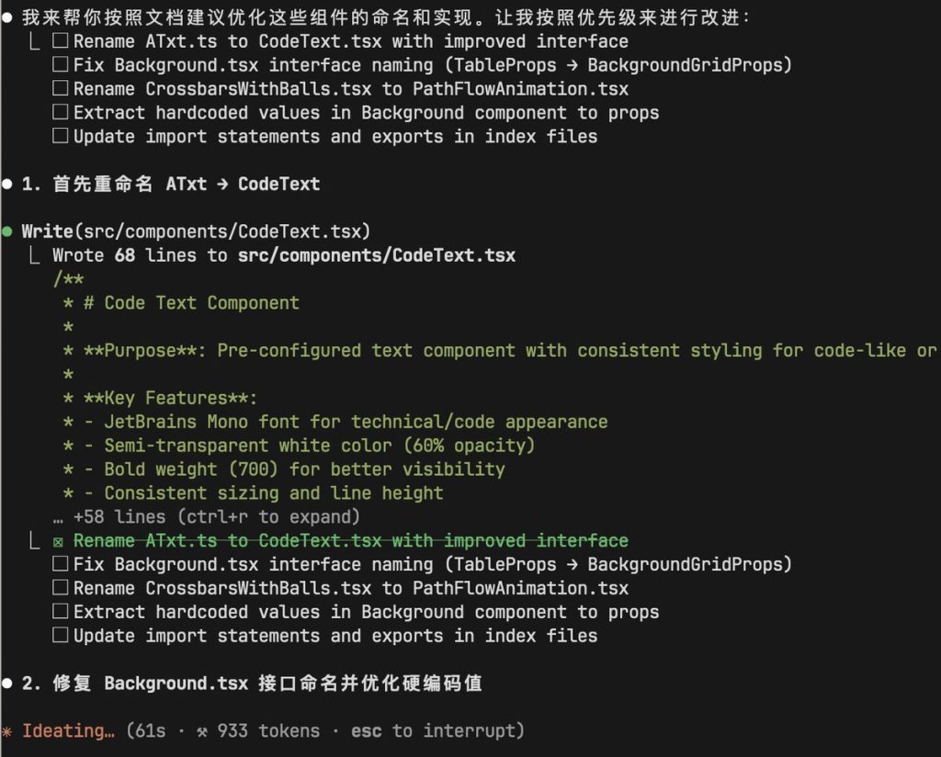Check second 'Extract hardcoded values' checkbox
This screenshot has height=757, width=941.
pyautogui.click(x=60, y=611)
